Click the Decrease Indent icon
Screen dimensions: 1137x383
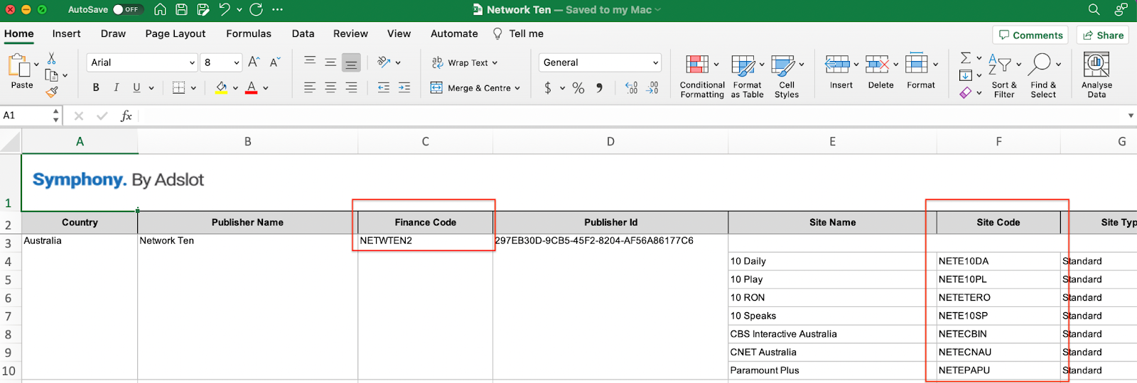(x=384, y=88)
